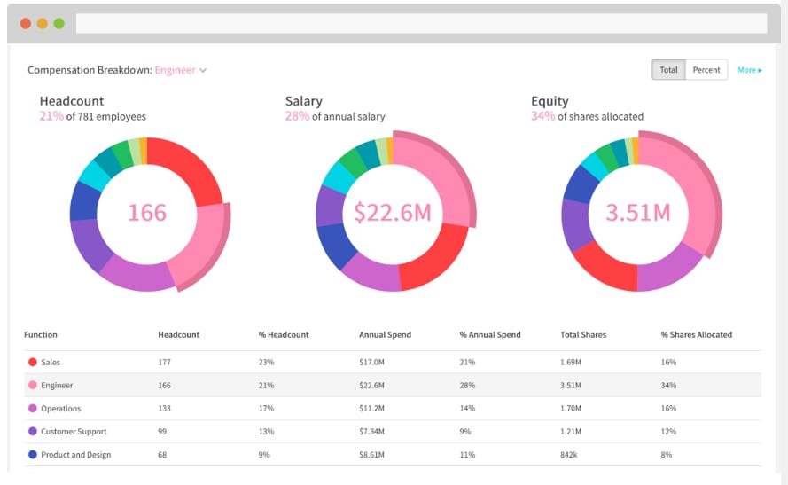788x485 pixels.
Task: Click the Product and Design blue dot
Action: click(x=33, y=454)
